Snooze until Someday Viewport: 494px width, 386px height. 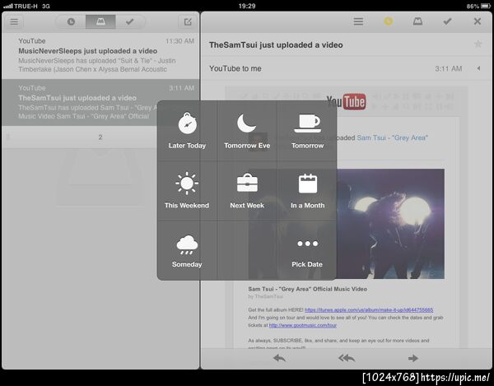pyautogui.click(x=187, y=250)
